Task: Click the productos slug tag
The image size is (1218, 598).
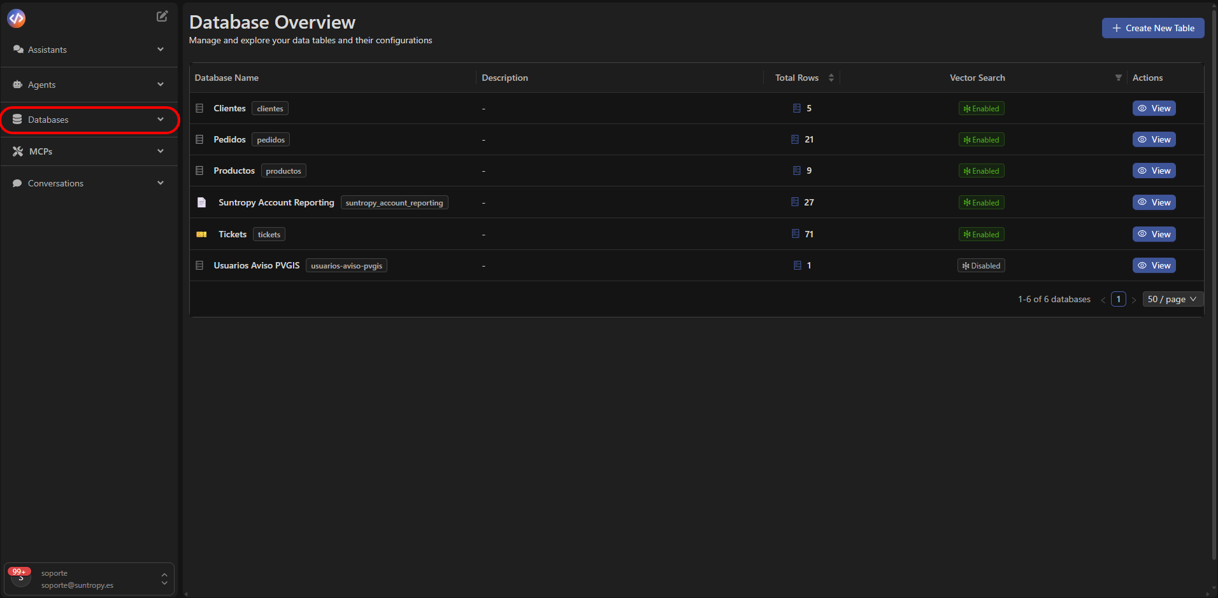Action: 283,171
